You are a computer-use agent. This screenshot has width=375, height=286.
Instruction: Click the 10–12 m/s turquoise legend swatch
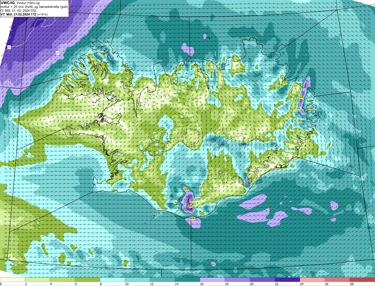tap(137, 280)
